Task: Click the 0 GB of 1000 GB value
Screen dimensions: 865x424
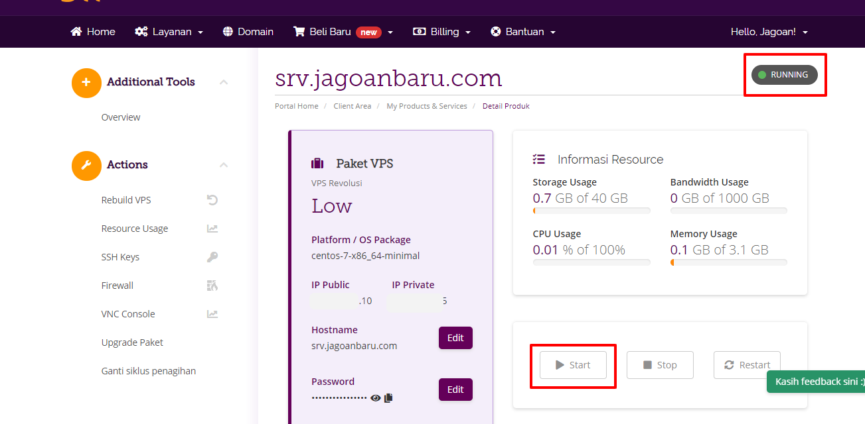Action: [720, 198]
